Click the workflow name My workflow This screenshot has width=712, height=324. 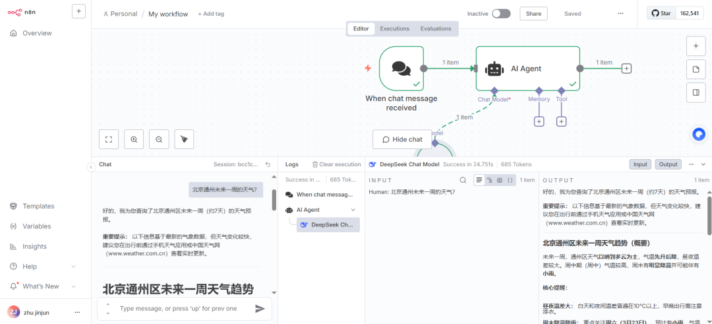(168, 14)
